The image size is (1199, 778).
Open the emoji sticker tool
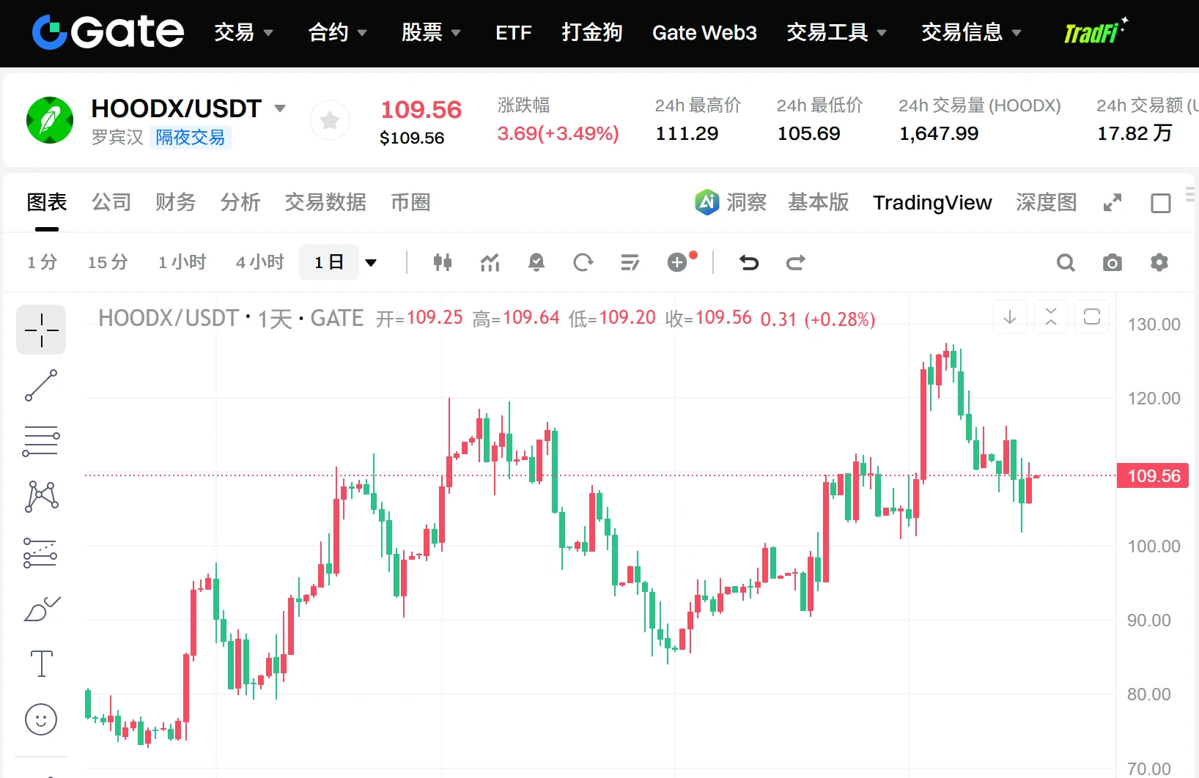pos(41,719)
